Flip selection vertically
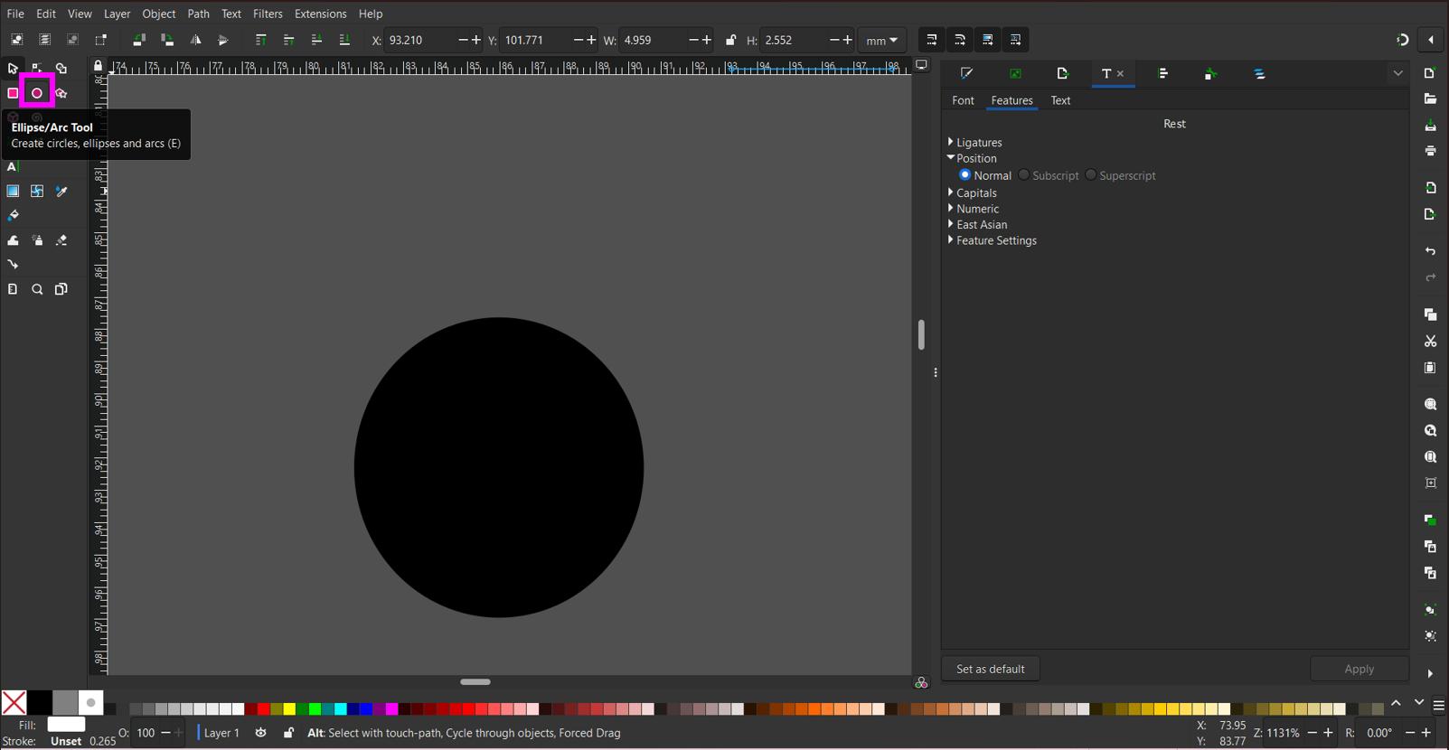This screenshot has width=1449, height=750. point(223,40)
